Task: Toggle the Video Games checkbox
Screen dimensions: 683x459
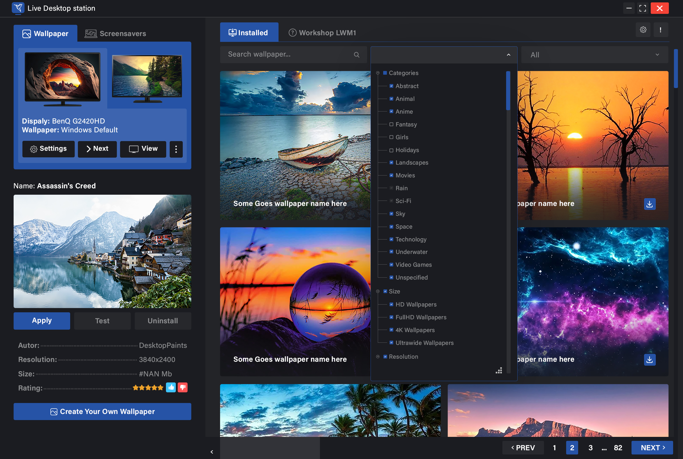Action: pyautogui.click(x=391, y=265)
